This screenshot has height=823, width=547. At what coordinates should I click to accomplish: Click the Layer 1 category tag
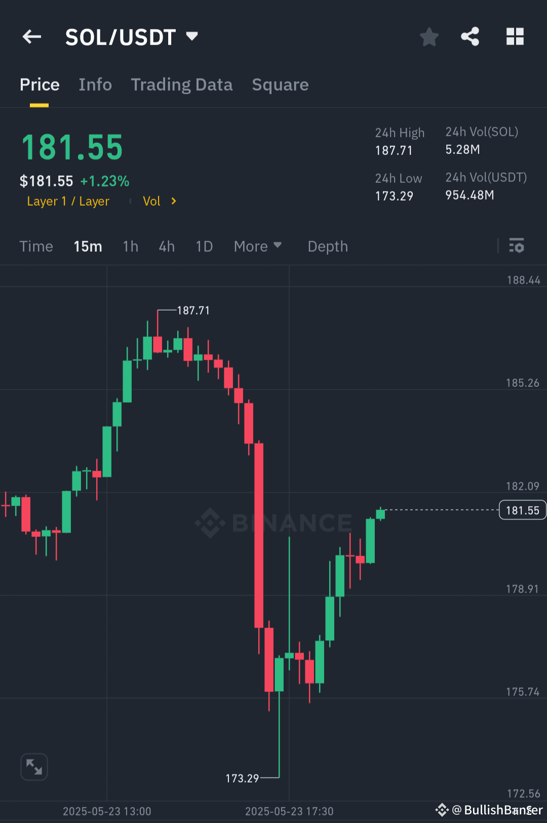point(68,201)
